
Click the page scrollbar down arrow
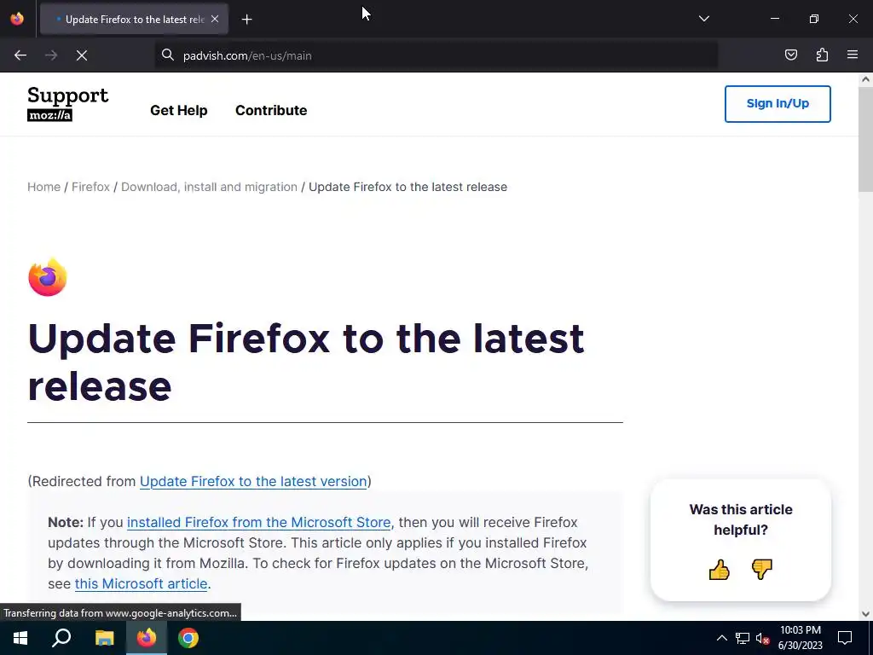(865, 614)
